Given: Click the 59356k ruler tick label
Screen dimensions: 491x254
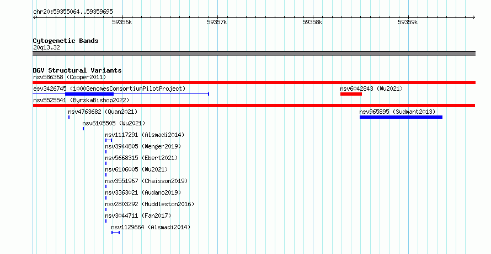Looking at the screenshot, I should tap(122, 22).
